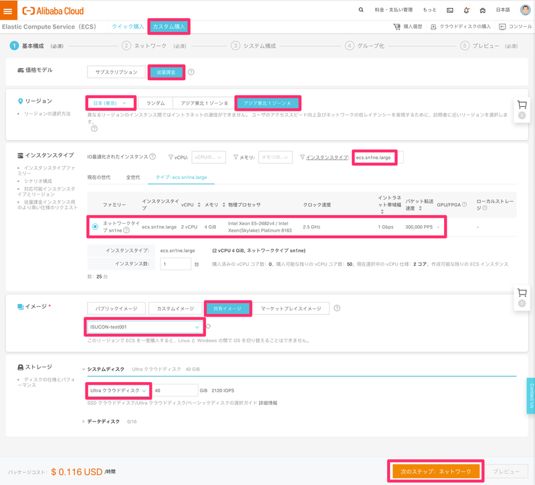Click the cloud disk purchase lock icon

point(433,27)
